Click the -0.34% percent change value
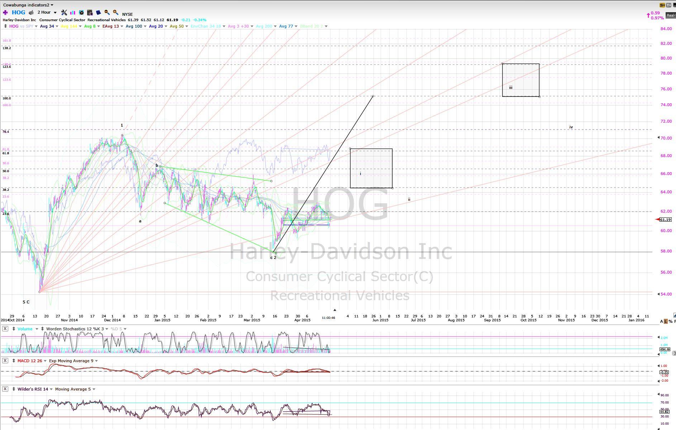Image resolution: width=676 pixels, height=430 pixels. [200, 20]
